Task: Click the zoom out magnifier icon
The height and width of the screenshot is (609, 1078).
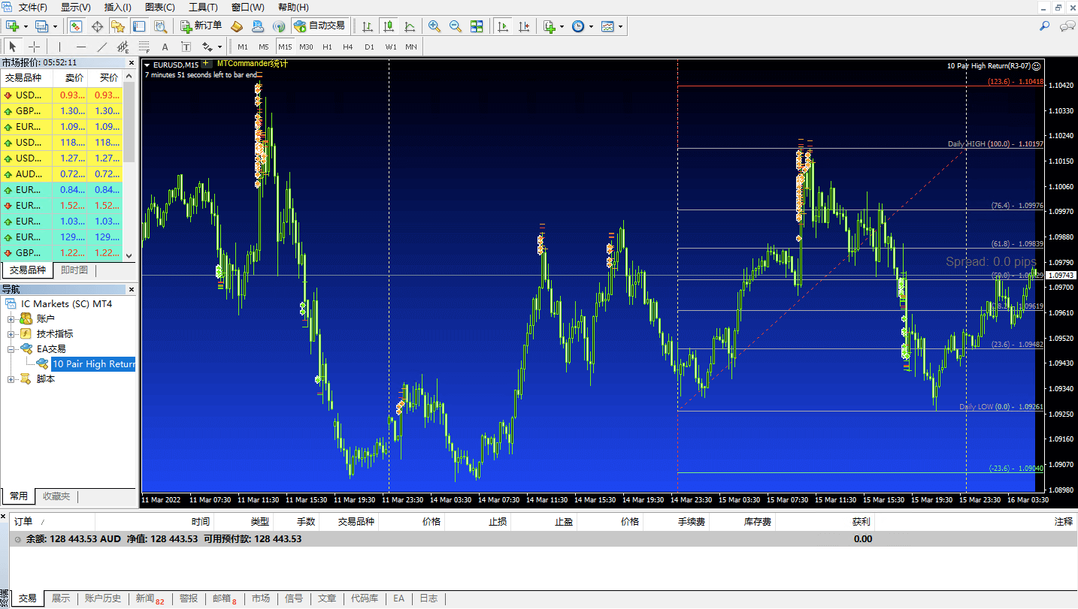Action: [456, 26]
